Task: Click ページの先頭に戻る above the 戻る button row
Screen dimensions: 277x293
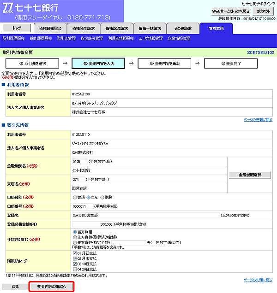Action: (x=258, y=280)
